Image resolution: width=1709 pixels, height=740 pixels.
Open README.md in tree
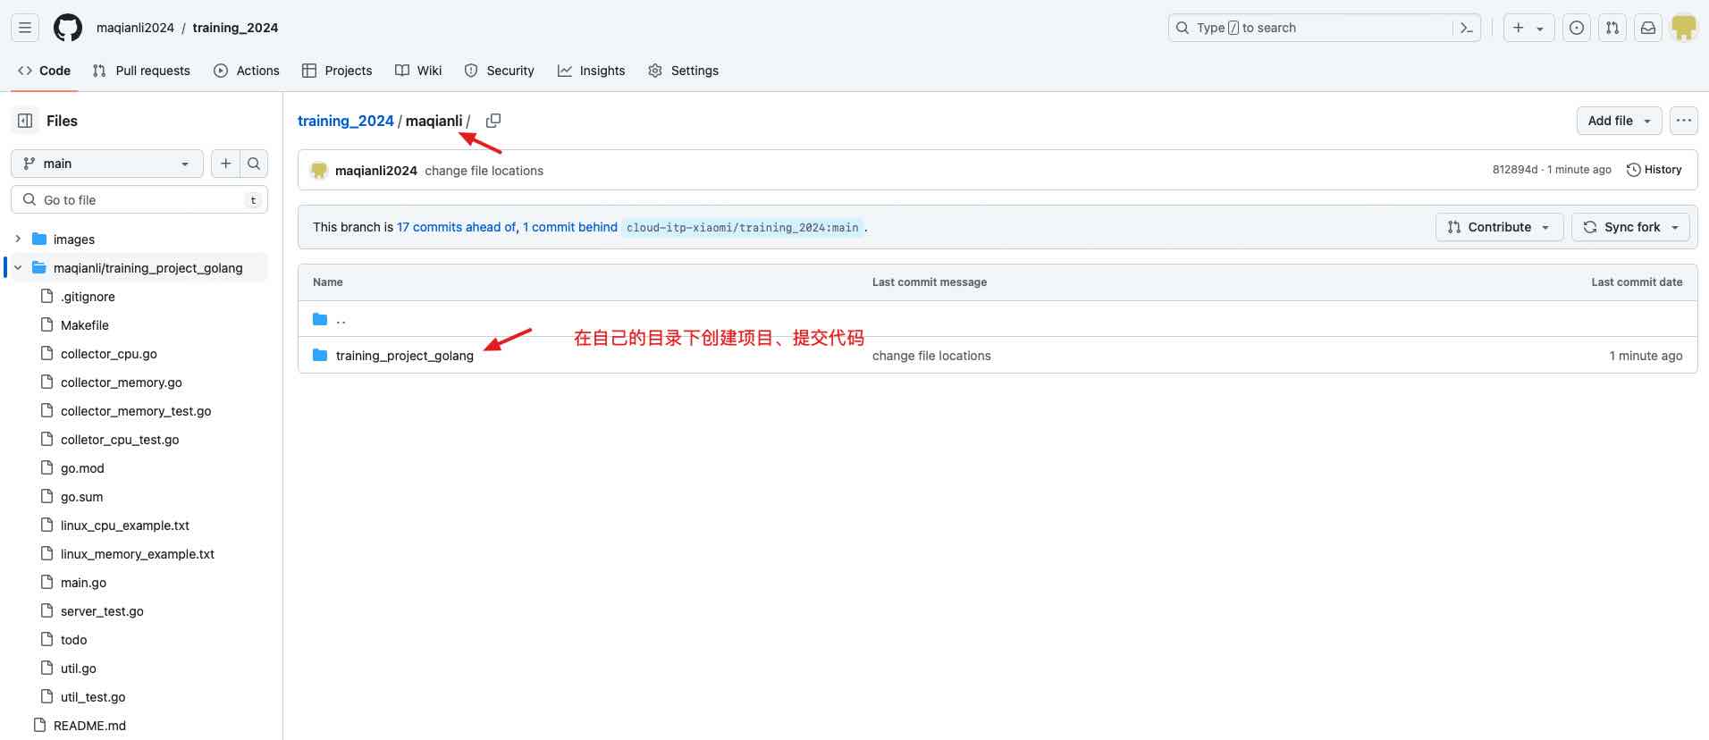point(89,726)
